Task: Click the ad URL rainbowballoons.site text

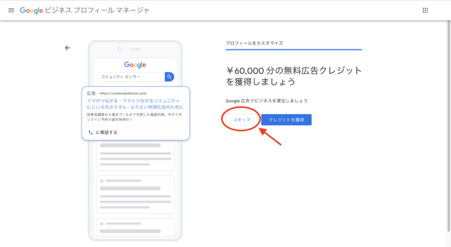Action: [x=123, y=93]
